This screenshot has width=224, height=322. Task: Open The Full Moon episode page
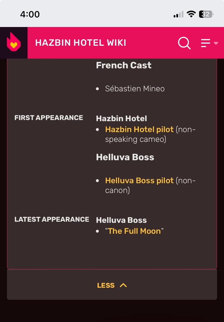134,231
